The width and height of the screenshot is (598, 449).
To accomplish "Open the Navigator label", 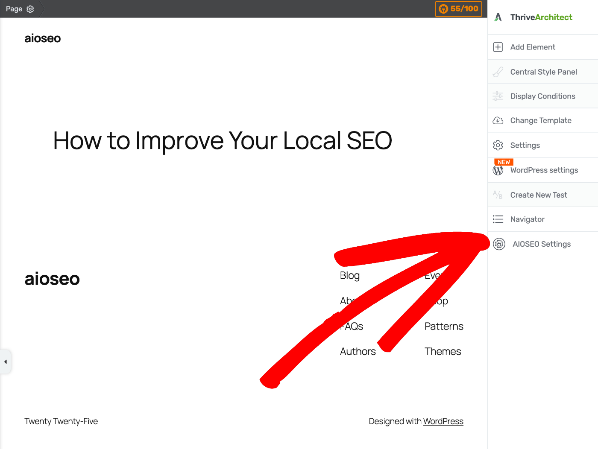I will [x=527, y=219].
